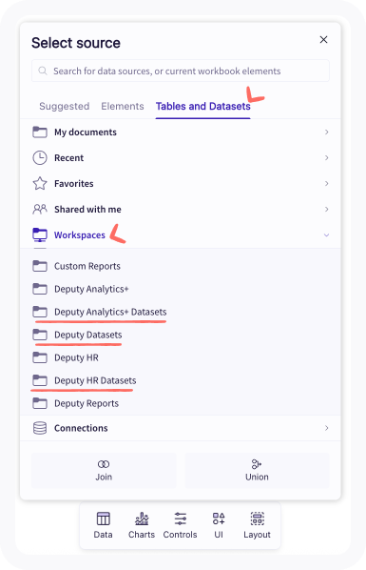Click the Favorites star icon
This screenshot has height=570, width=366.
coord(40,184)
